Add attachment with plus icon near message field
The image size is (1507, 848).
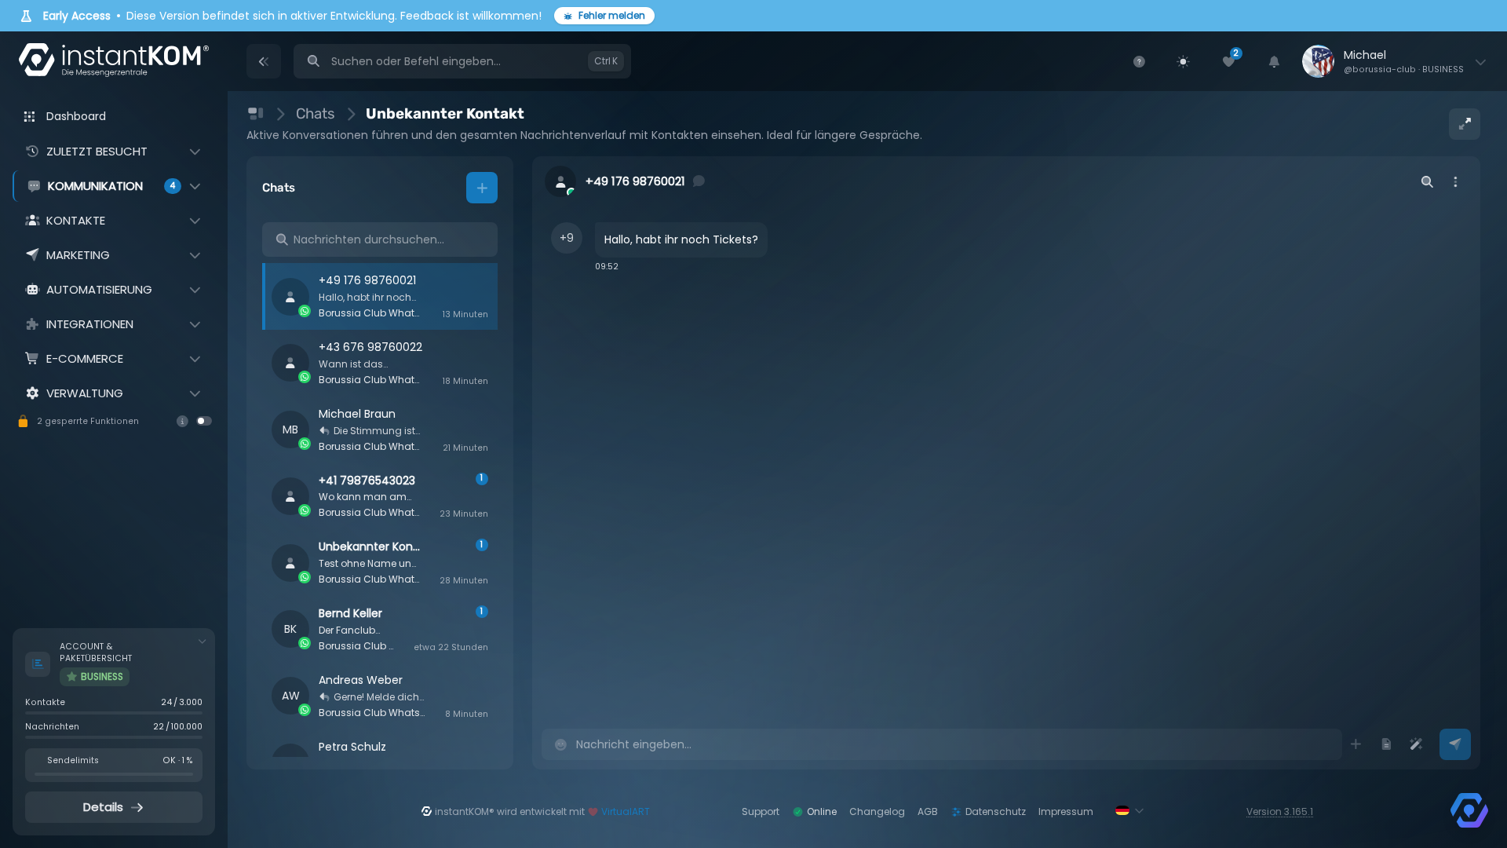(x=1356, y=744)
